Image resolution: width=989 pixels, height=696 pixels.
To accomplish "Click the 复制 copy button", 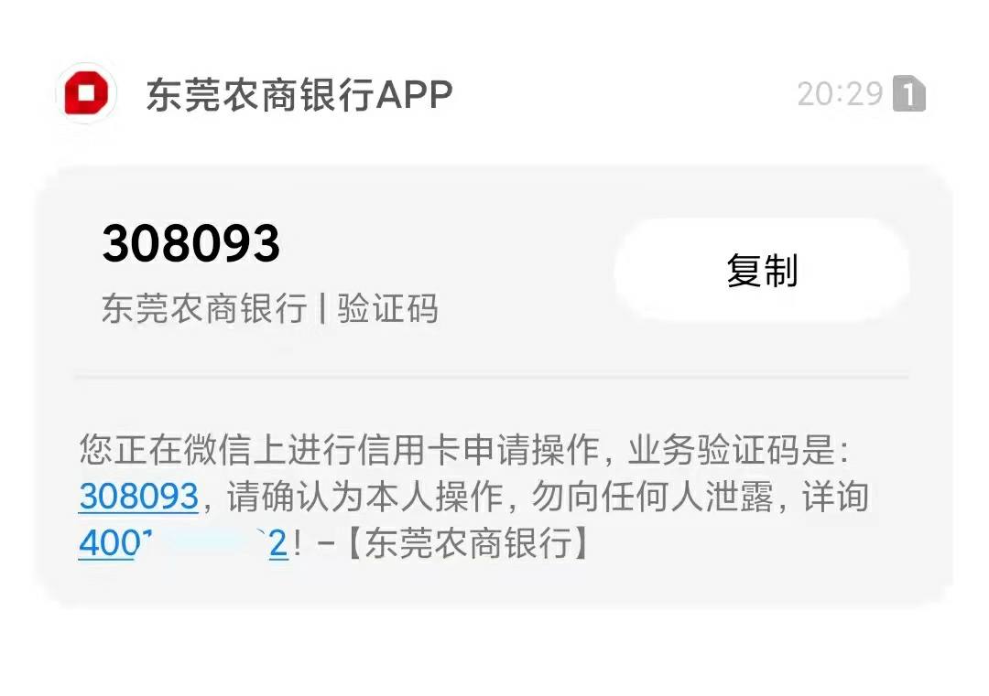I will (x=762, y=270).
